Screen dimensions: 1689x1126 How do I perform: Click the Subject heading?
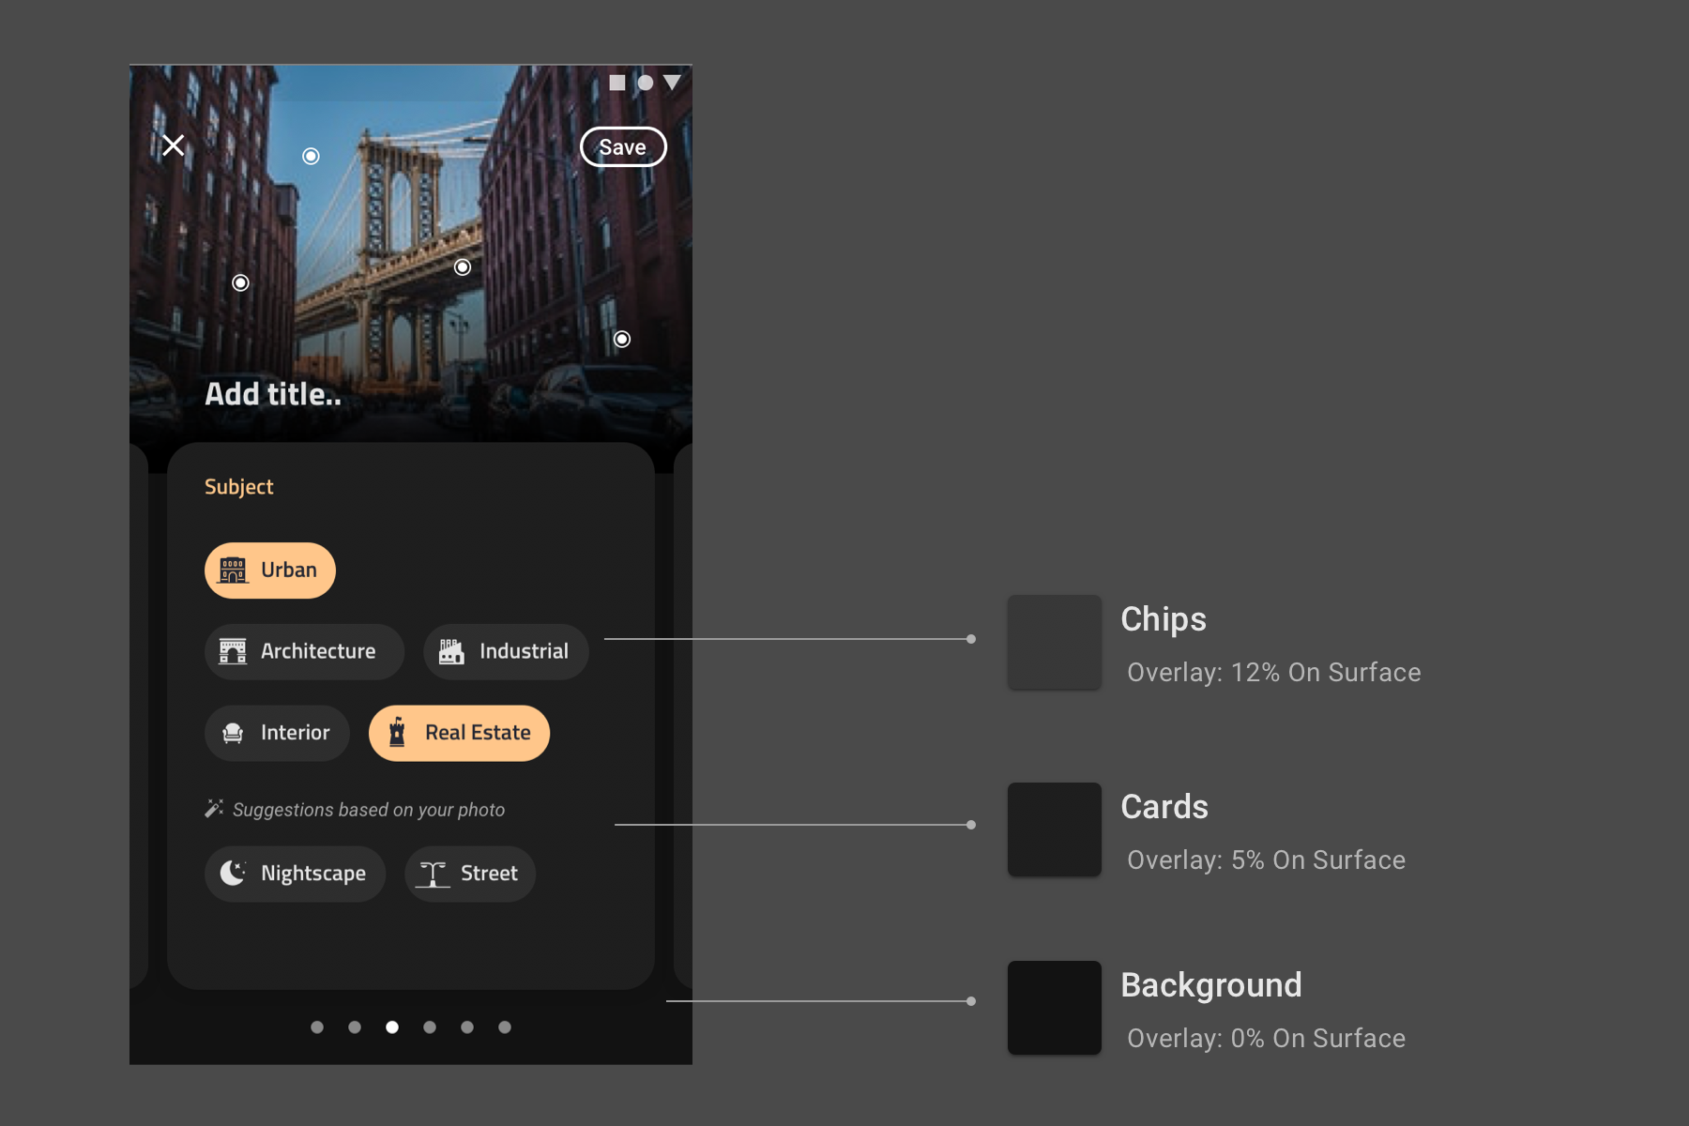coord(239,487)
